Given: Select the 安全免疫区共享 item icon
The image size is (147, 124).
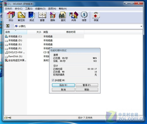Looking at the screenshot, I should click(x=6, y=60).
